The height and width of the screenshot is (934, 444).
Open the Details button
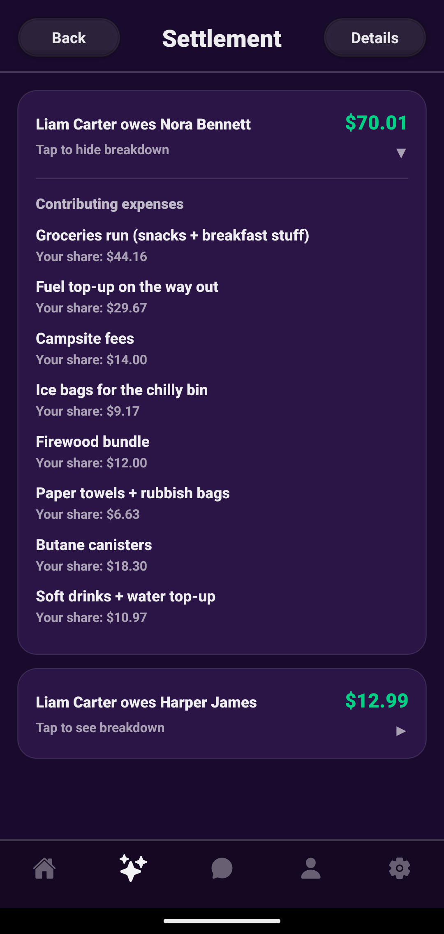pos(375,38)
